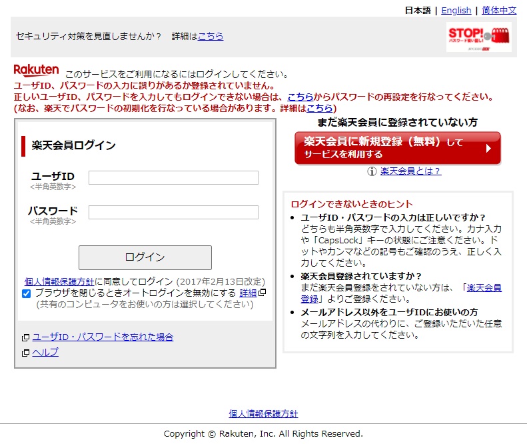Click セキュリティ対策を見直しませんか？ text
Image resolution: width=527 pixels, height=444 pixels.
[x=89, y=36]
